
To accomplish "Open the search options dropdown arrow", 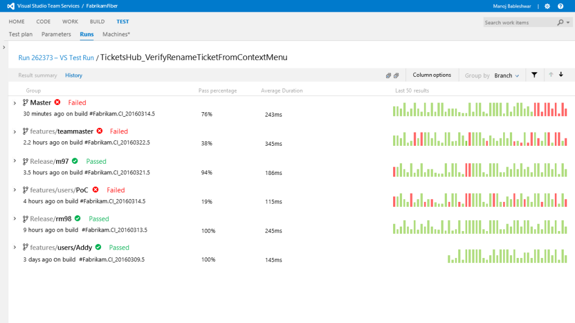I will 568,22.
